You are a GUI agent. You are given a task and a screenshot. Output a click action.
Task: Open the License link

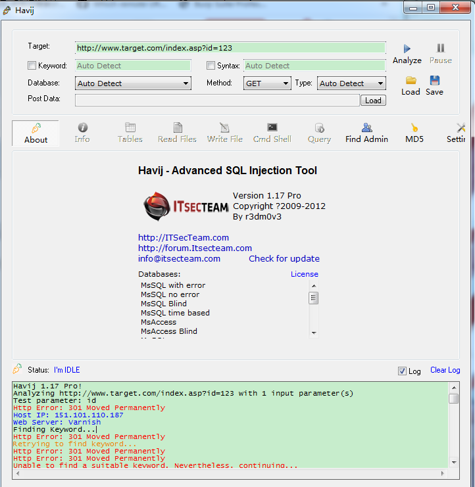[305, 274]
